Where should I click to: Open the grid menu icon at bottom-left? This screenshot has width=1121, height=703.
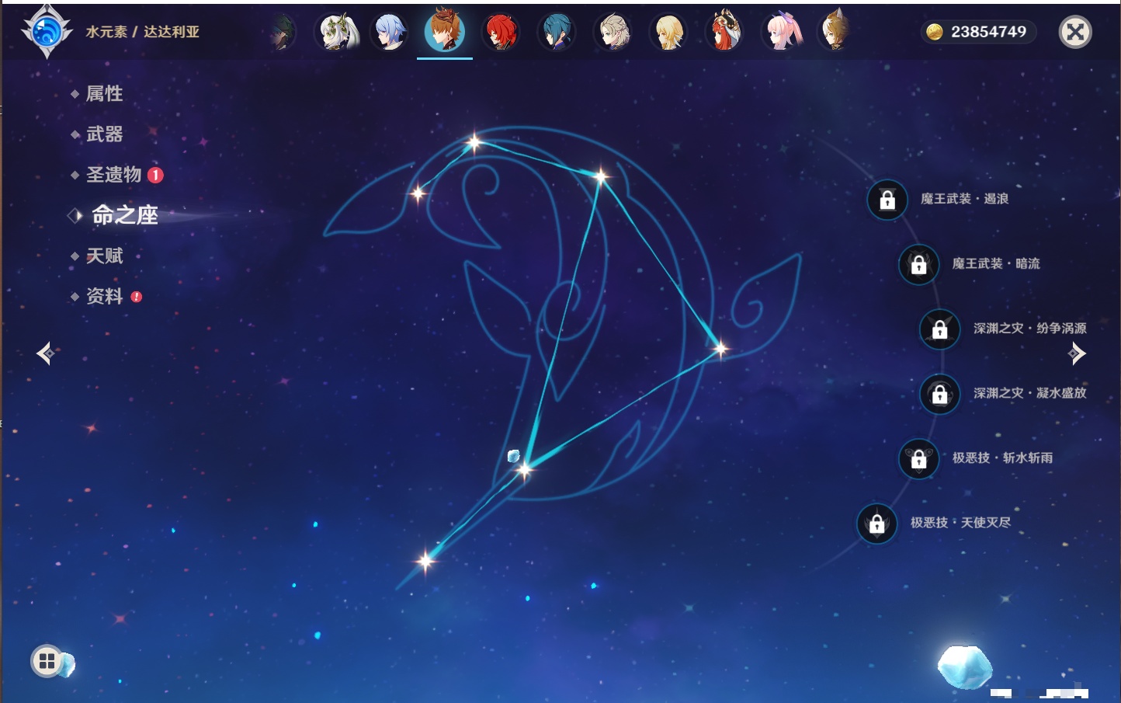[x=47, y=661]
